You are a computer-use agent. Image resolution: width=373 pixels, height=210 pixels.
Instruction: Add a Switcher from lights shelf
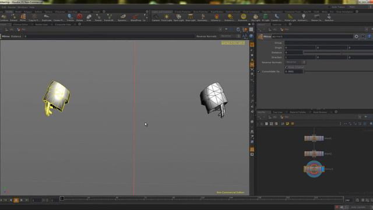tap(329, 17)
